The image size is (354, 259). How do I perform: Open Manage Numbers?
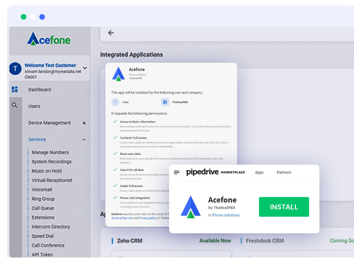click(50, 153)
